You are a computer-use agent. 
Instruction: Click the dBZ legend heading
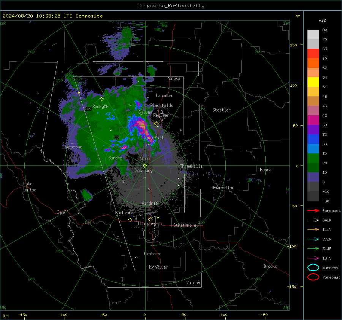coord(322,21)
